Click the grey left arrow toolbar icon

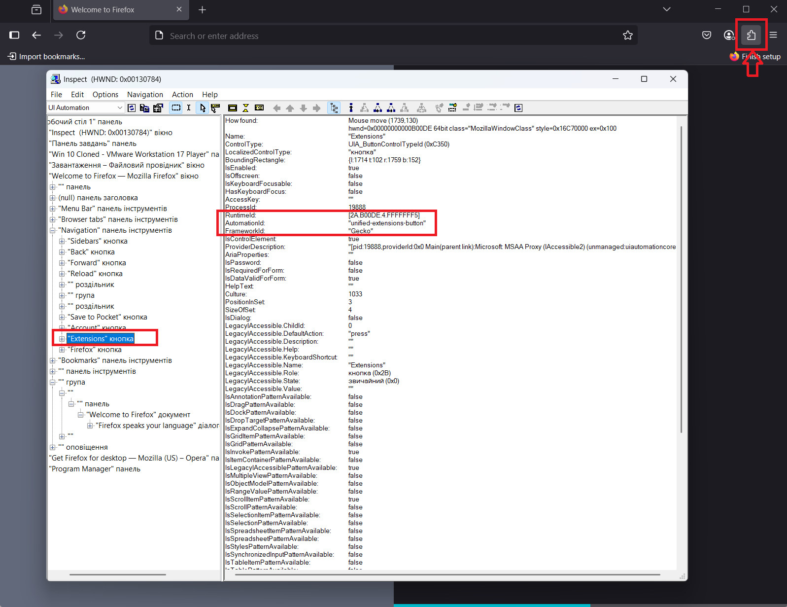click(277, 108)
